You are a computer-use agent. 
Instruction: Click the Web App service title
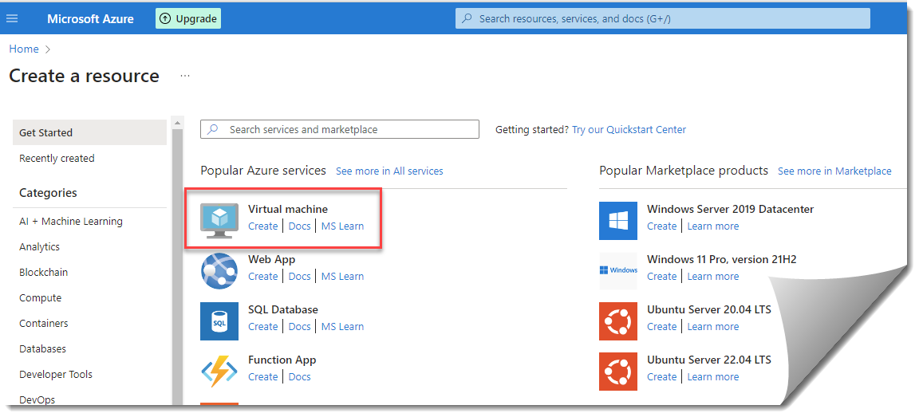pos(271,259)
